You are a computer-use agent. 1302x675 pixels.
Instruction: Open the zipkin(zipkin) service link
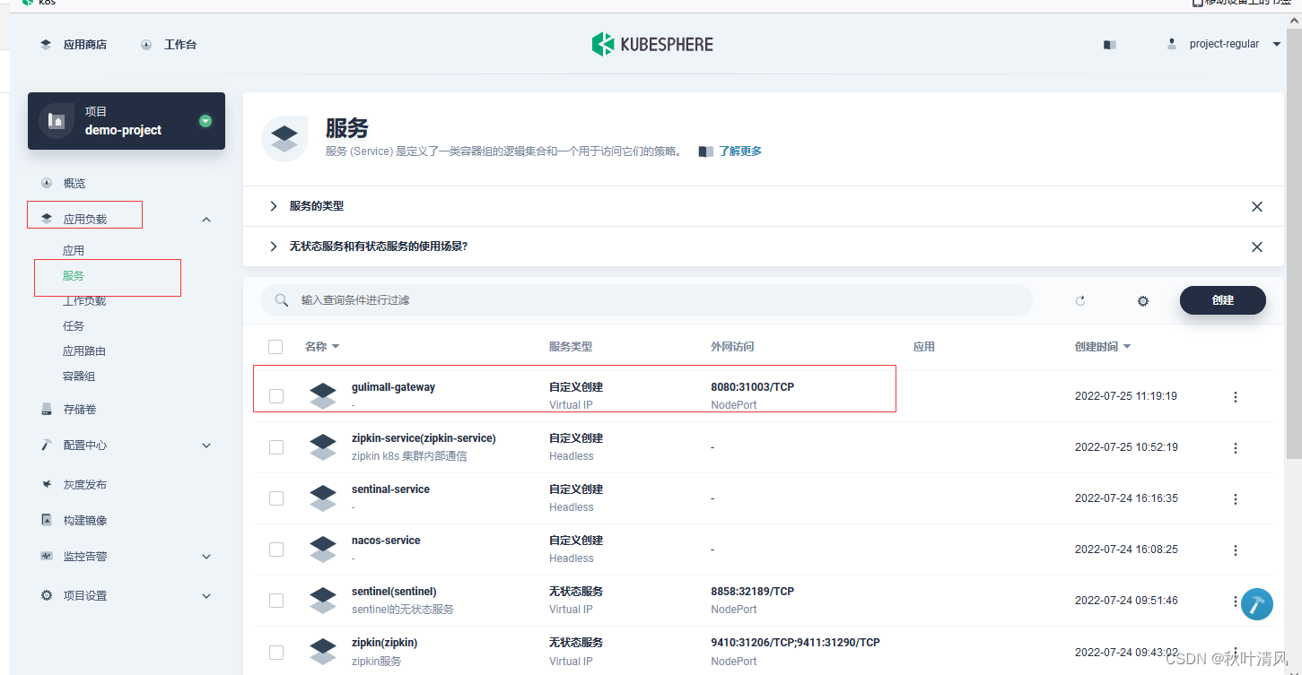click(x=384, y=643)
